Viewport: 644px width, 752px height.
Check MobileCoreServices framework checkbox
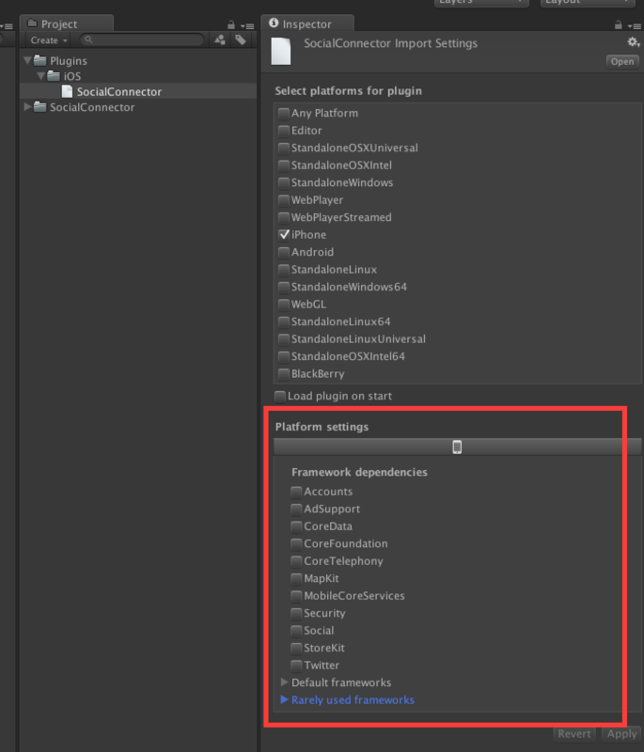[296, 596]
